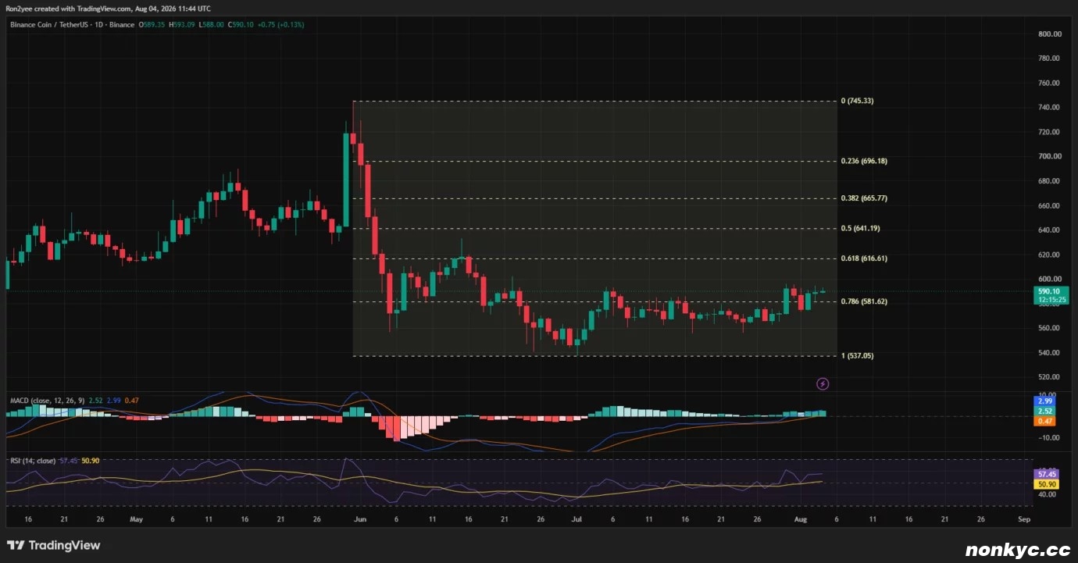
Task: Click 520.00 on the price scale
Action: pyautogui.click(x=1049, y=378)
